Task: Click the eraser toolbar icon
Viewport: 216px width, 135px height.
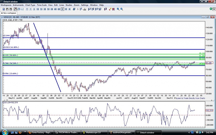Action: coord(110,9)
